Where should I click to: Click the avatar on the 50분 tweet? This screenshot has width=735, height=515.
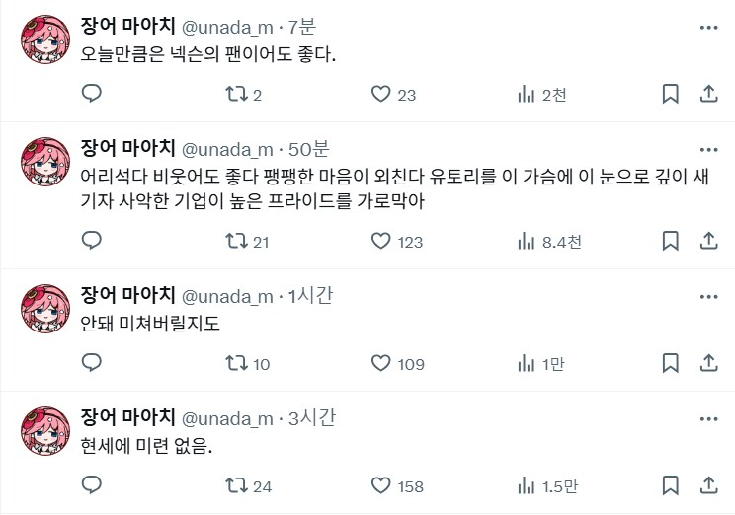point(44,161)
